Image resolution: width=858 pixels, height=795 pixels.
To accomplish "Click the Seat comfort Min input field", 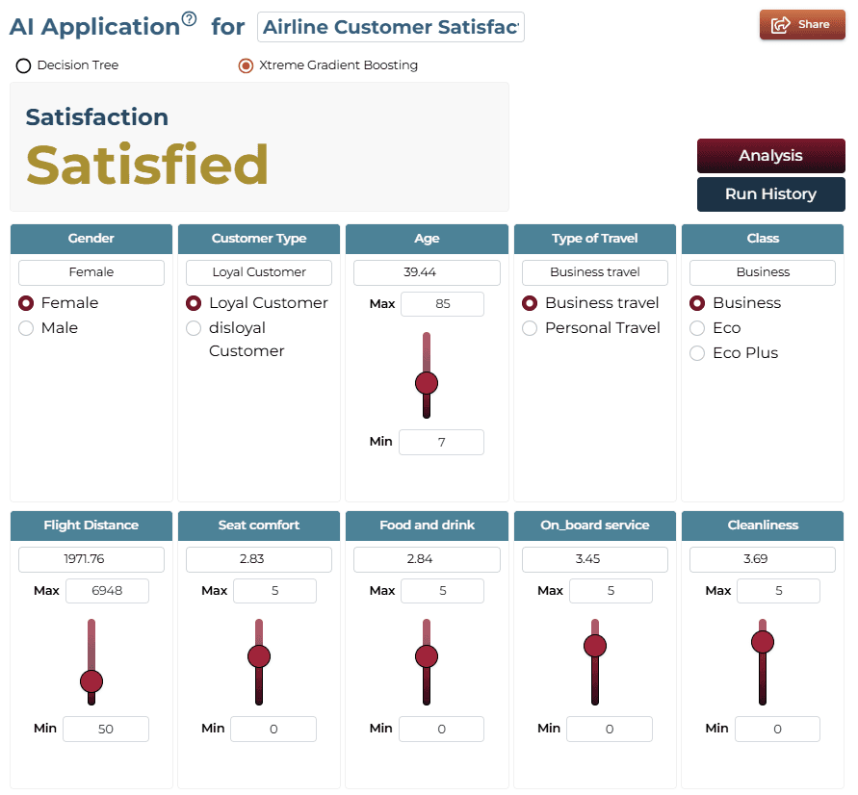I will (273, 729).
